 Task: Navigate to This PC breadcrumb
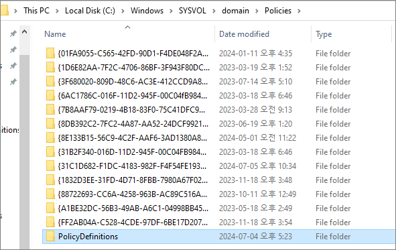point(36,11)
